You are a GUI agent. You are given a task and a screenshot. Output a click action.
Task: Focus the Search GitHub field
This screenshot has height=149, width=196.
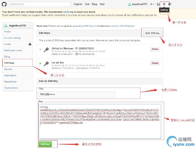pos(39,4)
